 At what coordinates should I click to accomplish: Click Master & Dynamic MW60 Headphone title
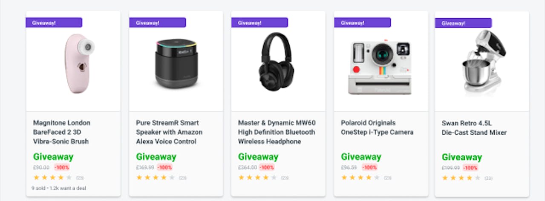point(277,132)
